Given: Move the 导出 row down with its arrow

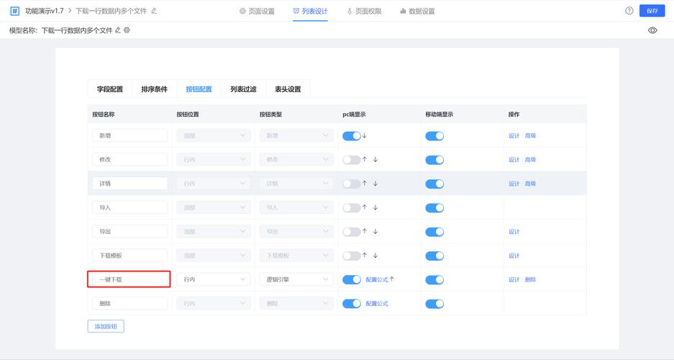Looking at the screenshot, I should click(375, 231).
